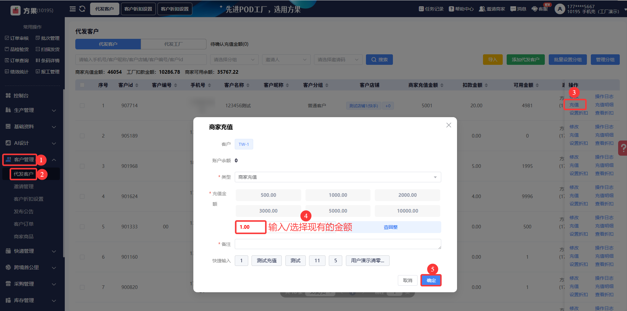
Task: Open the 邀请人 dropdown
Action: [x=286, y=60]
